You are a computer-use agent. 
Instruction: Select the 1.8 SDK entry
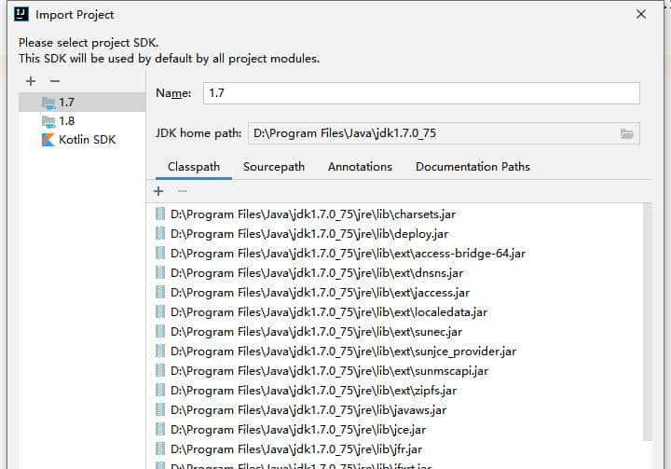click(x=82, y=121)
